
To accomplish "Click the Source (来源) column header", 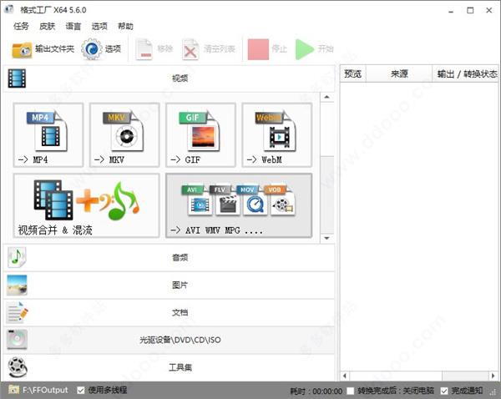I will click(x=398, y=74).
